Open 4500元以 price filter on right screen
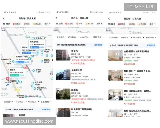 138,38
